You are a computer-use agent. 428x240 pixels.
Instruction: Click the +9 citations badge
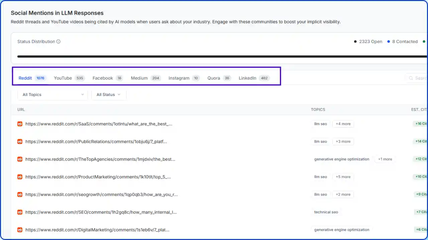(x=421, y=194)
